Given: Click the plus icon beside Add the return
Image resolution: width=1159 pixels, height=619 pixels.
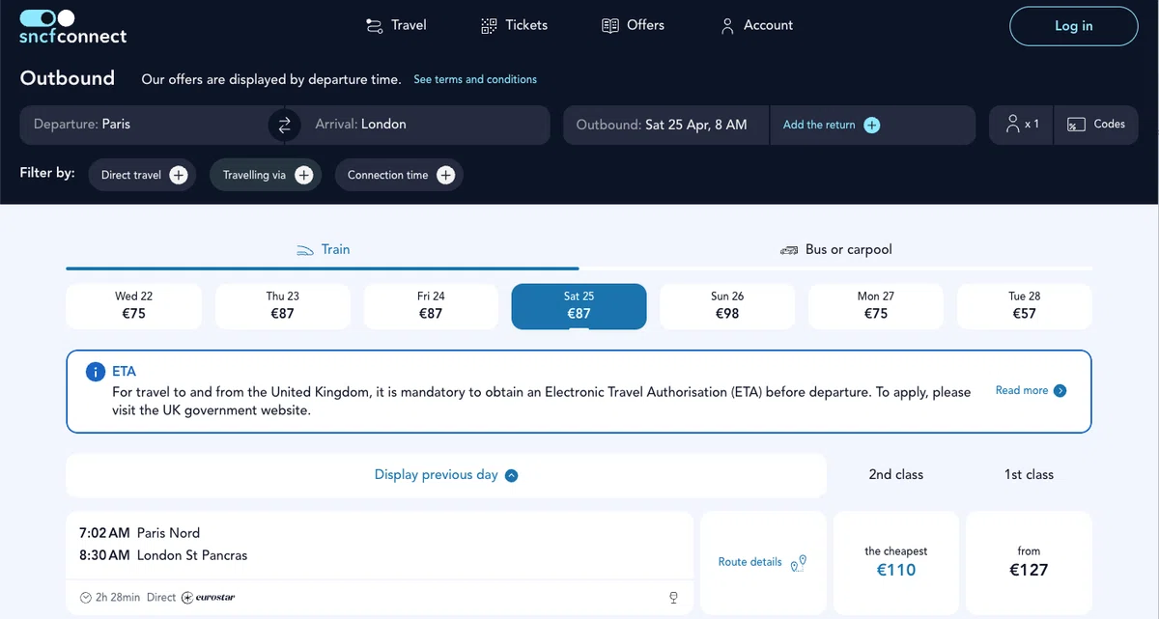Looking at the screenshot, I should (872, 125).
